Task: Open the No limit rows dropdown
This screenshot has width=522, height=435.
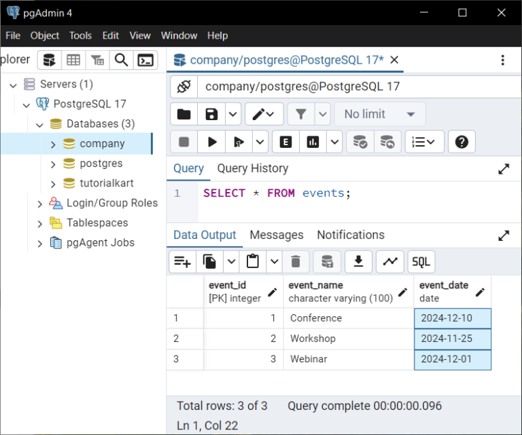Action: (x=380, y=114)
